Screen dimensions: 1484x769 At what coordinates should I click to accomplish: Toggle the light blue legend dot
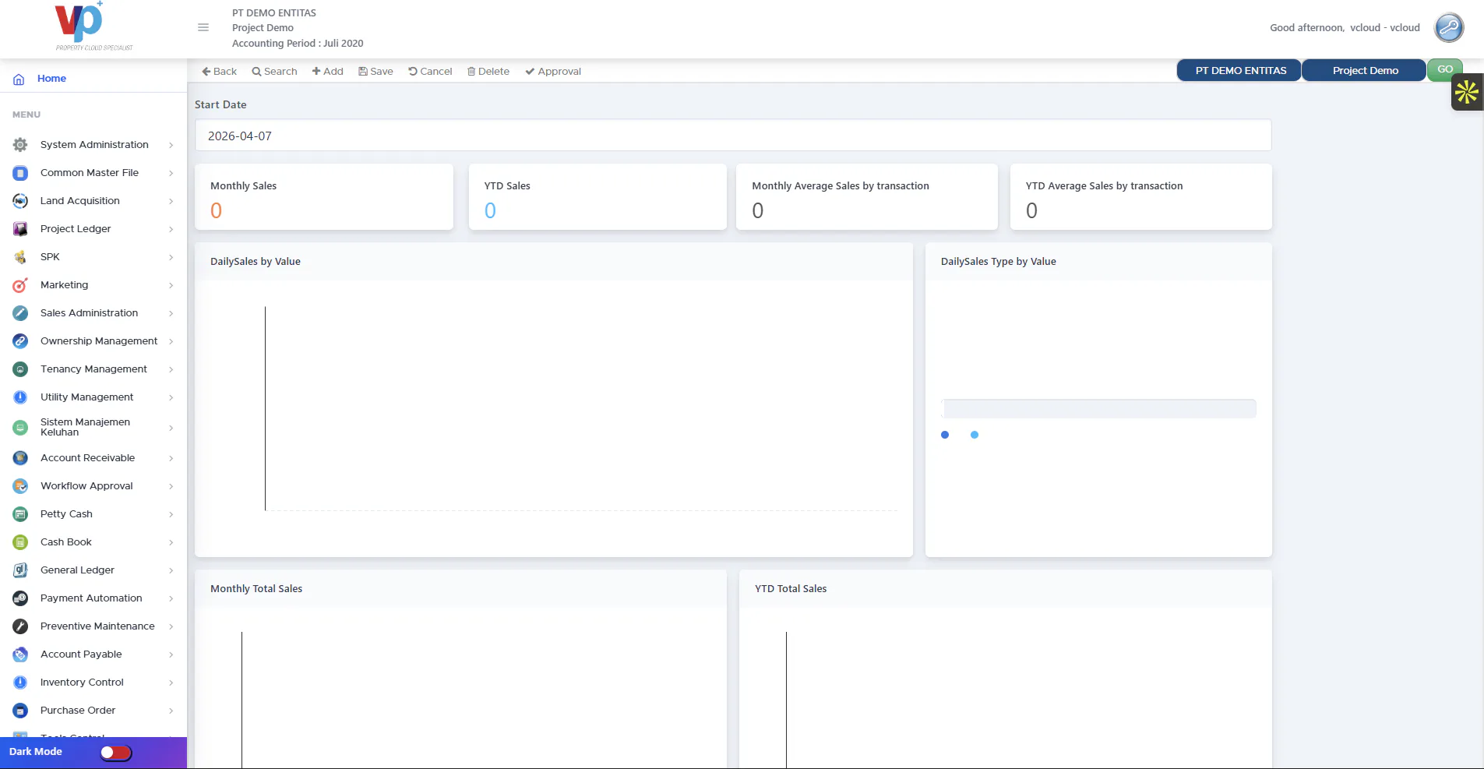[975, 435]
